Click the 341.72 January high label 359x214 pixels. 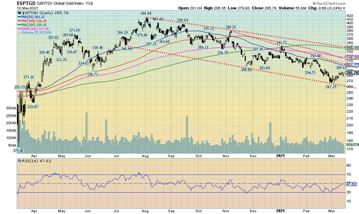[281, 43]
